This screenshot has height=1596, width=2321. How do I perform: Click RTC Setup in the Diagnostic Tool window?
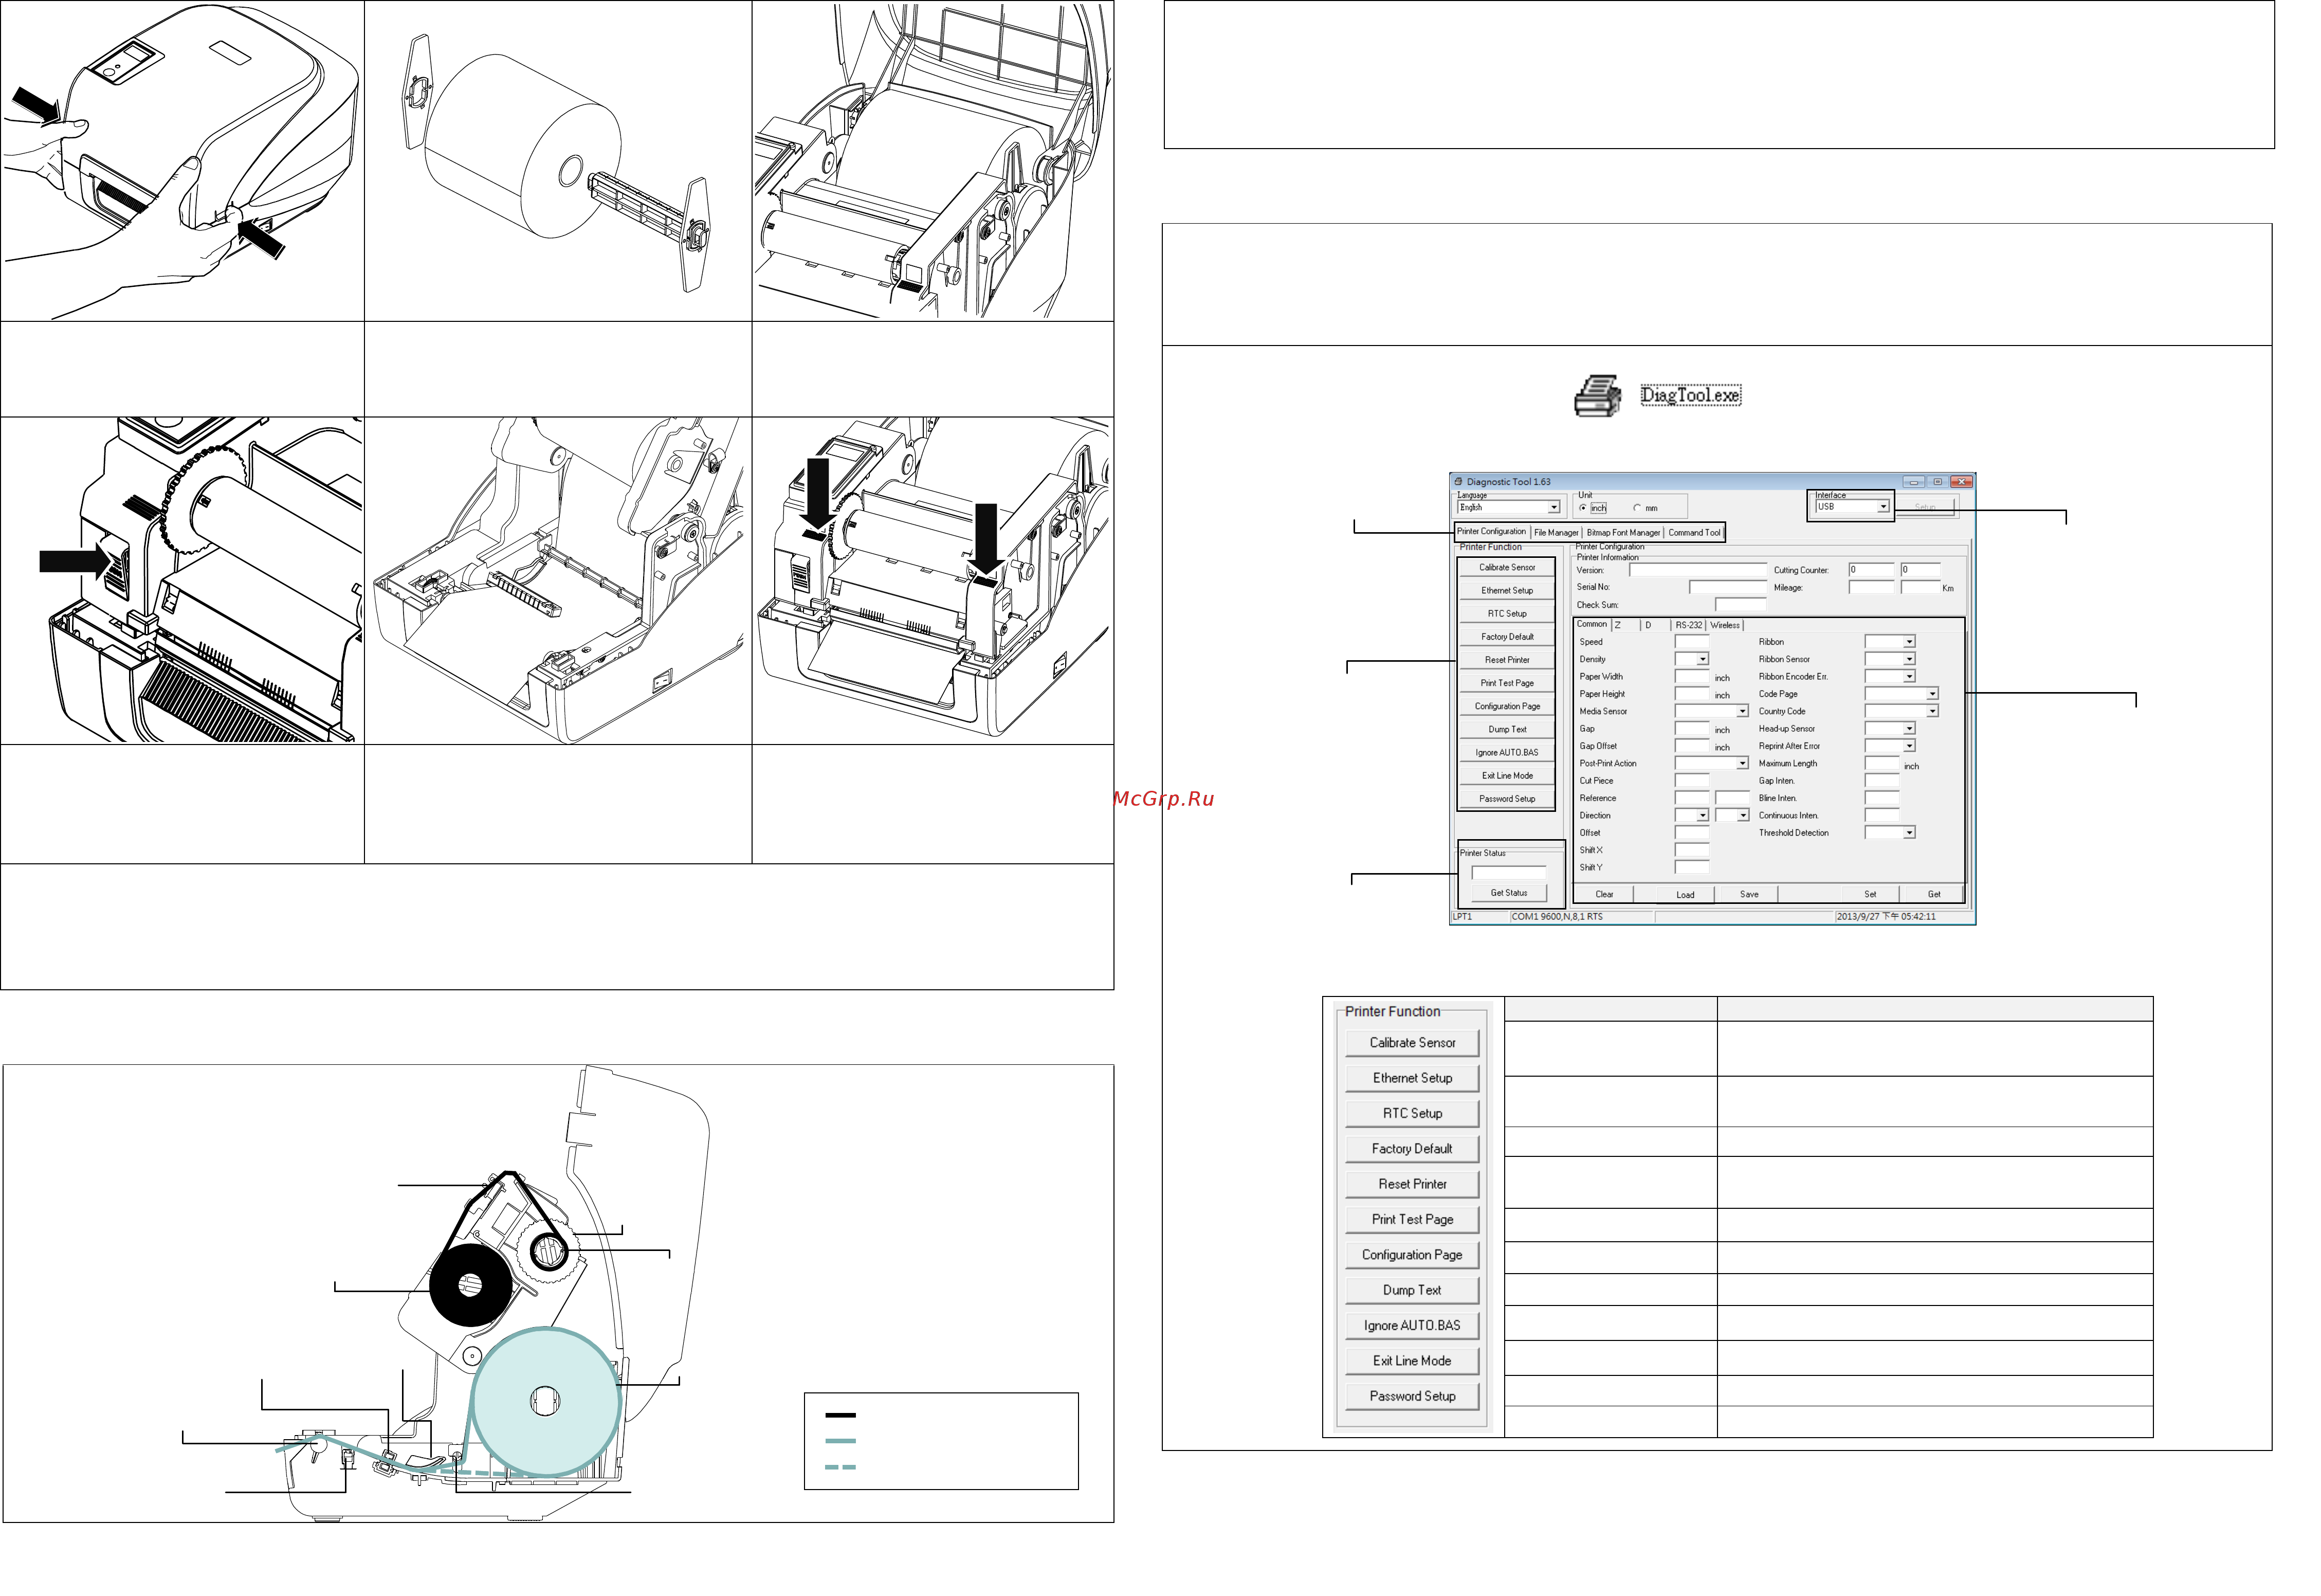[1507, 614]
